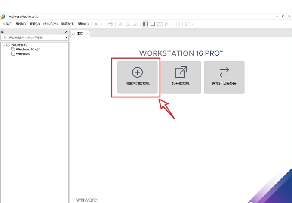
Task: Close the 库 library panel
Action: 66,32
